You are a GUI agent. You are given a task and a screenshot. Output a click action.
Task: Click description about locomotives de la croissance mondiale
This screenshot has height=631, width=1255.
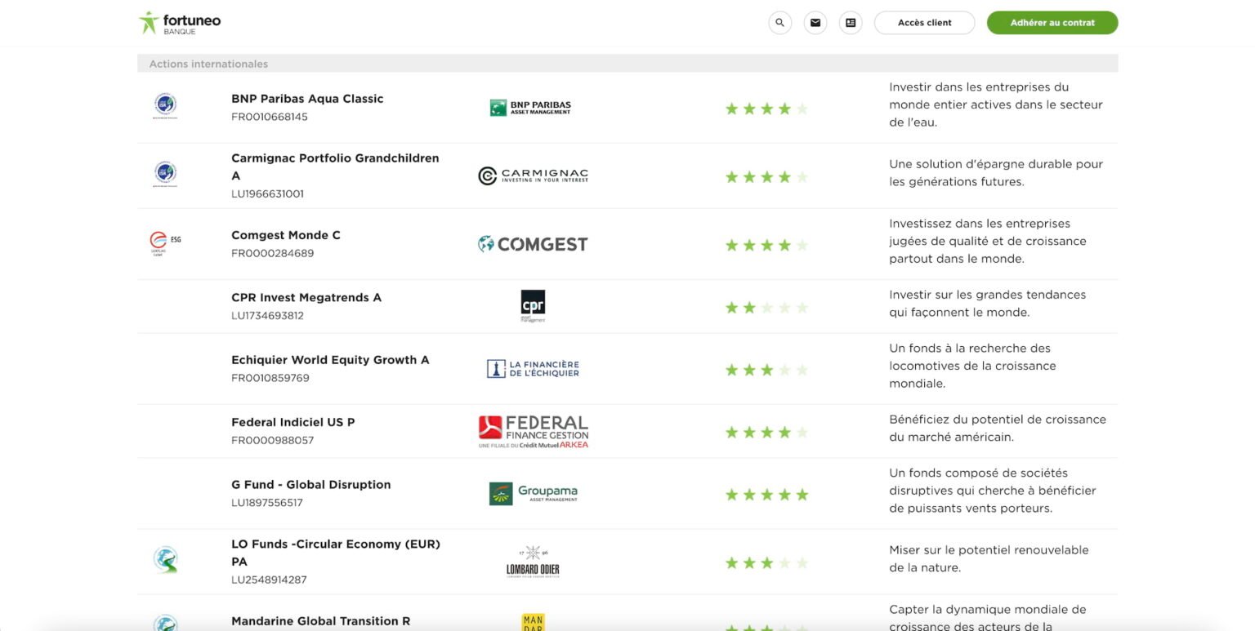tap(972, 366)
